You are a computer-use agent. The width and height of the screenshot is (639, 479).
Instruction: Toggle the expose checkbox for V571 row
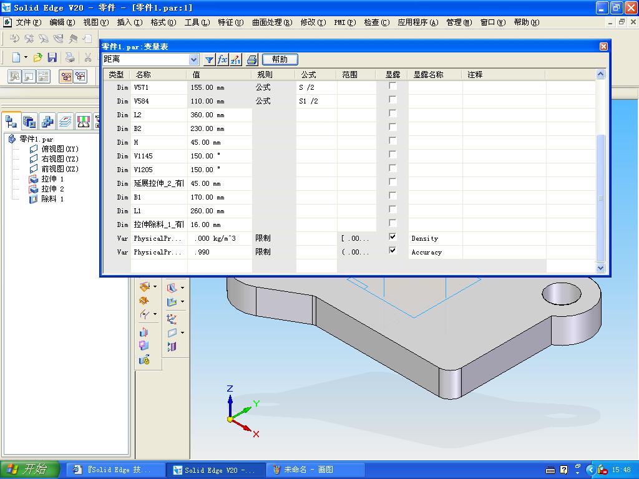coord(393,86)
